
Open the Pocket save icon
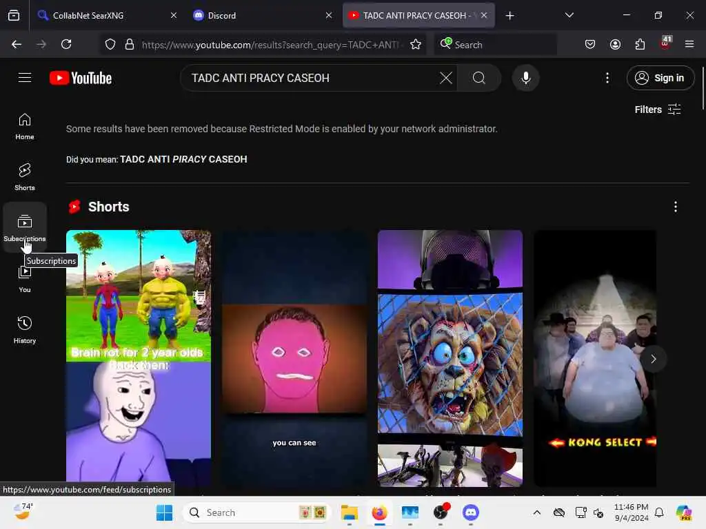[590, 44]
